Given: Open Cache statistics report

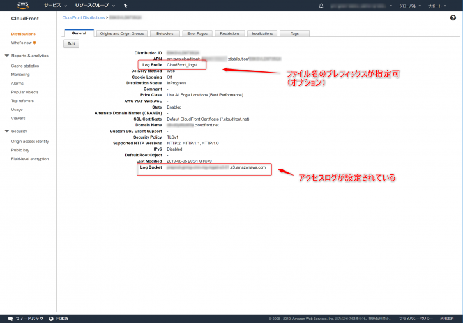Looking at the screenshot, I should pos(25,66).
